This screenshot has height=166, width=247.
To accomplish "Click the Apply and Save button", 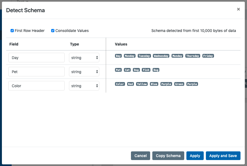I will tap(223, 156).
